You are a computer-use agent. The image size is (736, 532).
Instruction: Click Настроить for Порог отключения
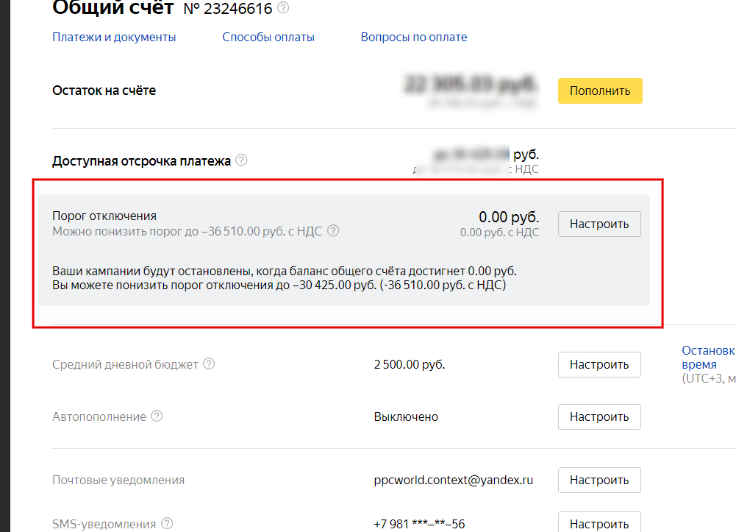pos(599,224)
